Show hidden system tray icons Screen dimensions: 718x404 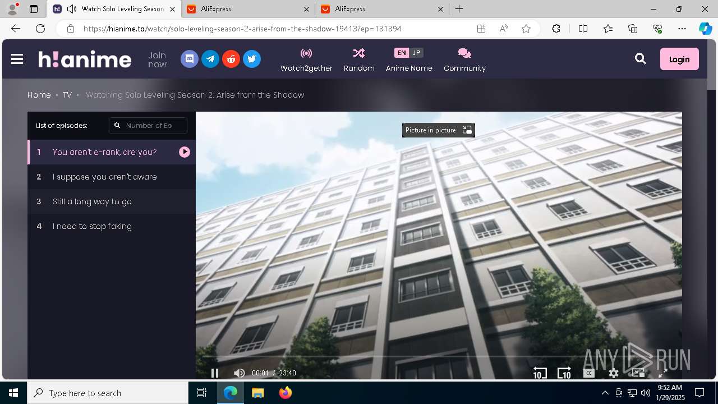605,393
